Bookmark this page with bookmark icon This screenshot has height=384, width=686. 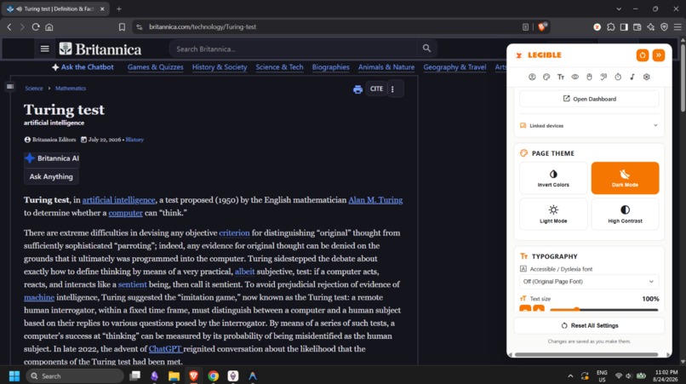pos(122,27)
